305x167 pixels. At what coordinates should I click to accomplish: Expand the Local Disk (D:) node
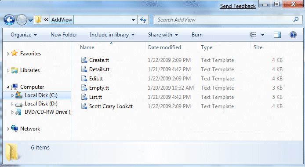(x=12, y=104)
